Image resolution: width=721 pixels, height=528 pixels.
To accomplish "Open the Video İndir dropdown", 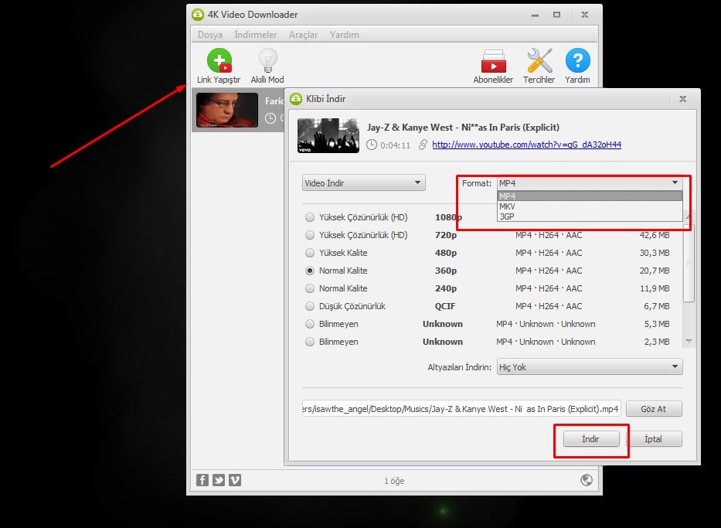I will coord(364,183).
